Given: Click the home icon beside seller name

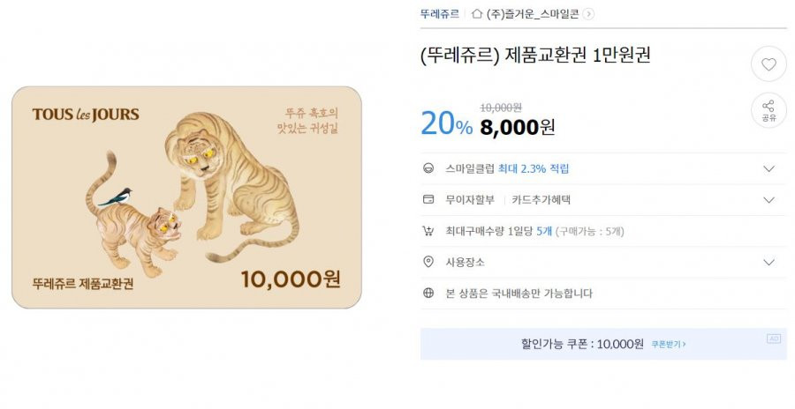Looking at the screenshot, I should [477, 14].
